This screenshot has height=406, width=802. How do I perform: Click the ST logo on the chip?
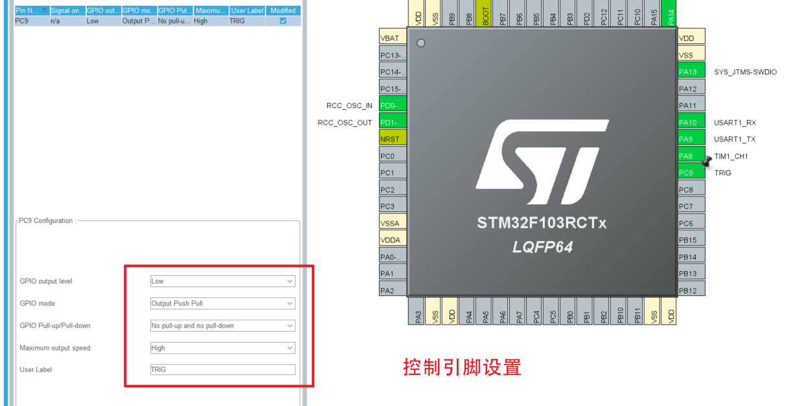click(542, 162)
